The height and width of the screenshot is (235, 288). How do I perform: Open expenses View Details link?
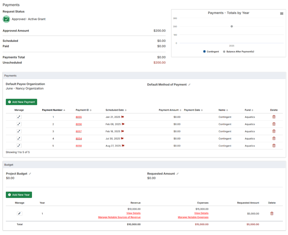point(201,213)
